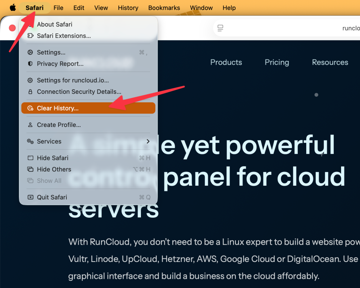The width and height of the screenshot is (360, 288).
Task: Click the person icon beside Create Profile
Action: pyautogui.click(x=31, y=124)
